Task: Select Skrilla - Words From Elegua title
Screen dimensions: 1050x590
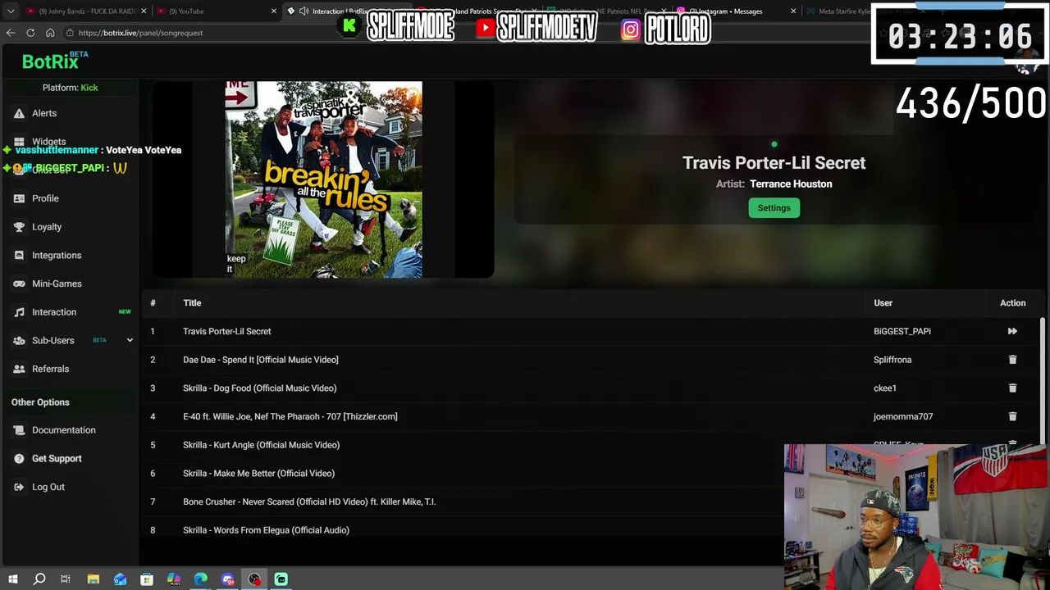Action: [x=266, y=530]
